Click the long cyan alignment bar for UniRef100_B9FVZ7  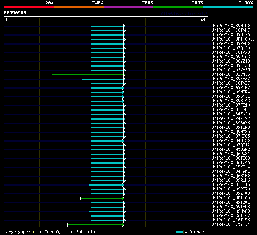103,79
